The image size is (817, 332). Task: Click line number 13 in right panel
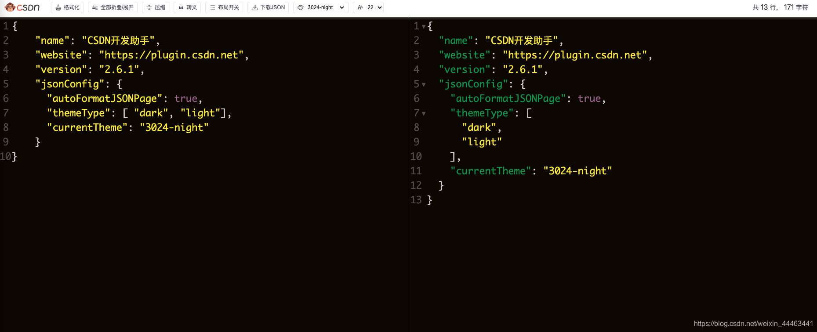pyautogui.click(x=416, y=200)
